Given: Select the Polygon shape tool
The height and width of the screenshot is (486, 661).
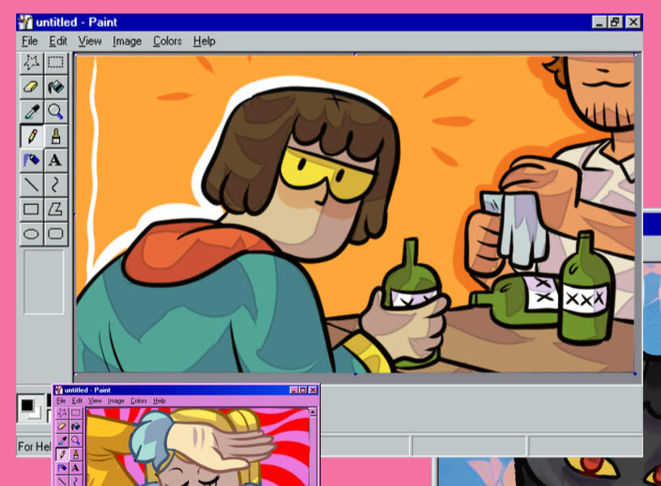Looking at the screenshot, I should (55, 209).
